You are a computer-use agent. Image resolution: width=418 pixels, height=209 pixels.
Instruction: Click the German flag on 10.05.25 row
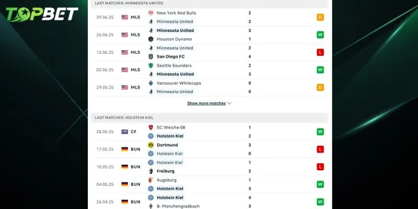pos(125,167)
